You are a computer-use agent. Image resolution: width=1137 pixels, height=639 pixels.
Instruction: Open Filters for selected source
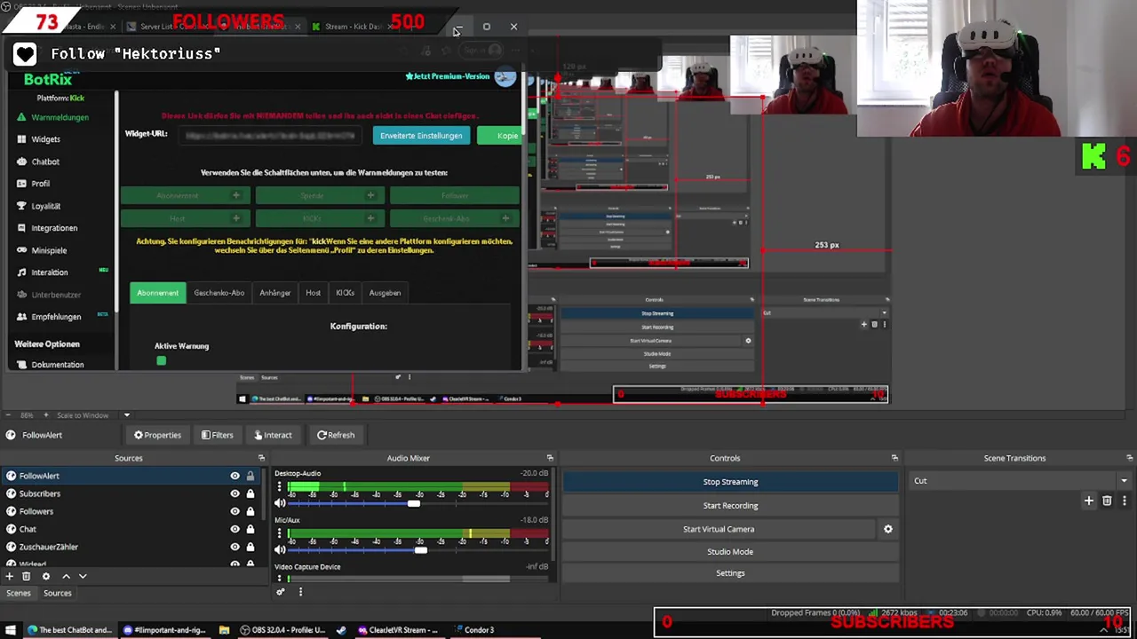tap(217, 435)
